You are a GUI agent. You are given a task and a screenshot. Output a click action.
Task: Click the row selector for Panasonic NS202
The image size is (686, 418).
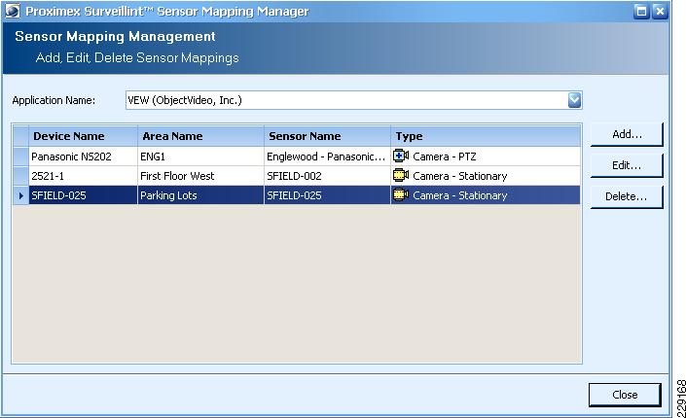(x=20, y=157)
